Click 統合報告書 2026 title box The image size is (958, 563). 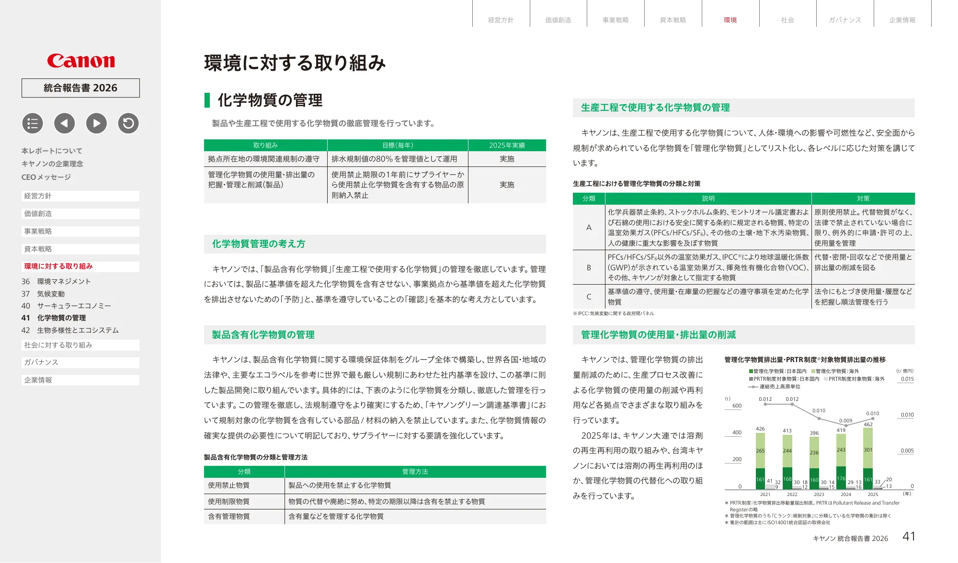tap(80, 88)
